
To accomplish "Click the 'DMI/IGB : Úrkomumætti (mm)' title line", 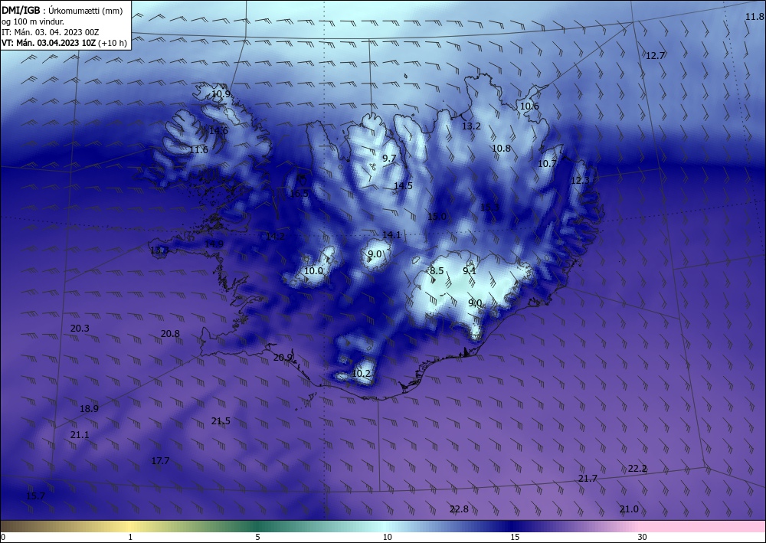I will (x=62, y=11).
